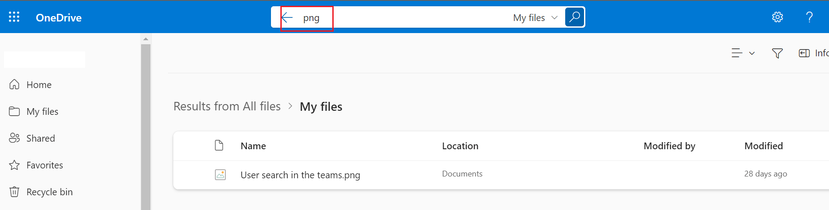Click the magnifier search button
Viewport: 829px width, 210px height.
pyautogui.click(x=575, y=17)
